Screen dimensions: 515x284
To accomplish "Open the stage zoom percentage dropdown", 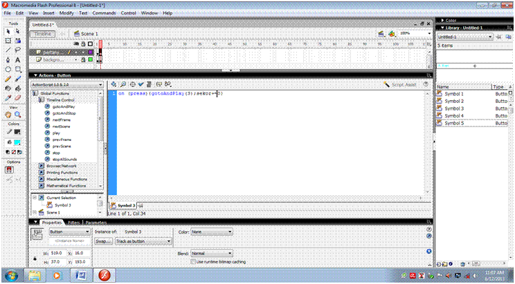I will pos(429,33).
